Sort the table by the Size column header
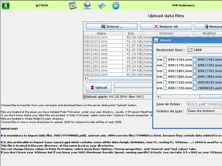 tap(121, 34)
